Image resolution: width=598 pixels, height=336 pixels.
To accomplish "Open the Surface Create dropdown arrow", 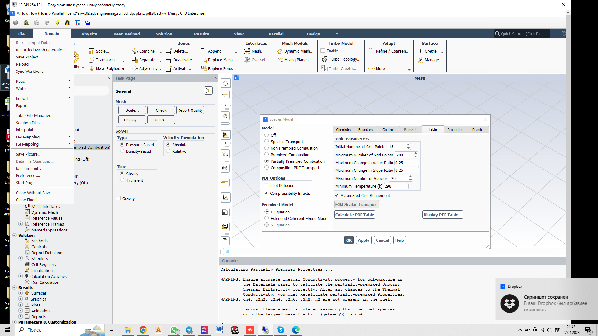I will pos(442,52).
